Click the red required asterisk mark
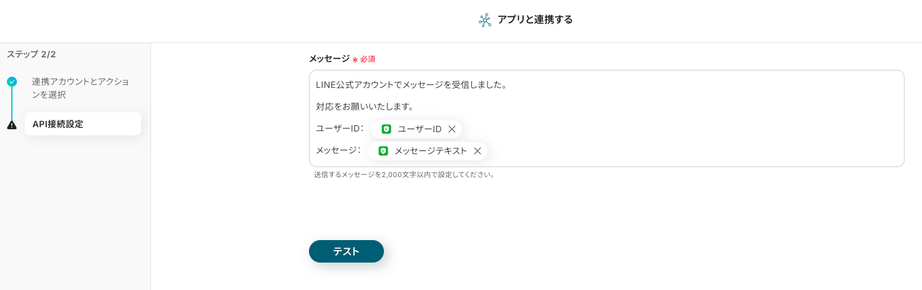This screenshot has width=922, height=290. point(355,60)
